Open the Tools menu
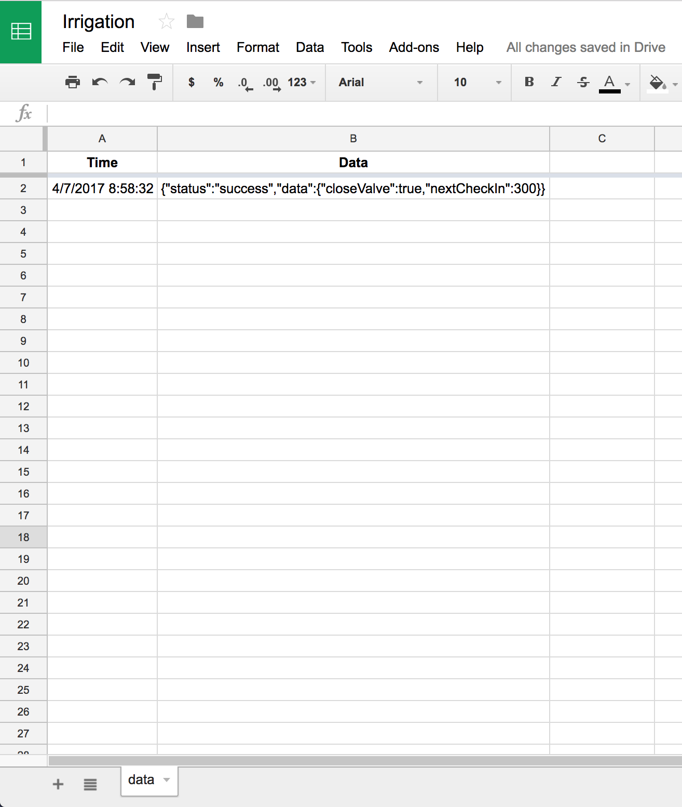The width and height of the screenshot is (682, 807). 357,47
